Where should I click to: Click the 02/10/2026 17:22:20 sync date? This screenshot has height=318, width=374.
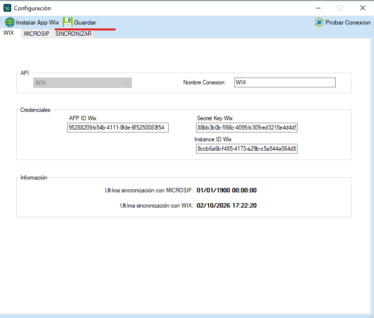(226, 206)
